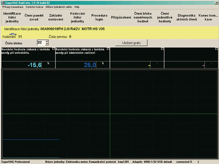This screenshot has height=164, width=219.
Task: Decrease block number with down arrow
Action: 47,44
